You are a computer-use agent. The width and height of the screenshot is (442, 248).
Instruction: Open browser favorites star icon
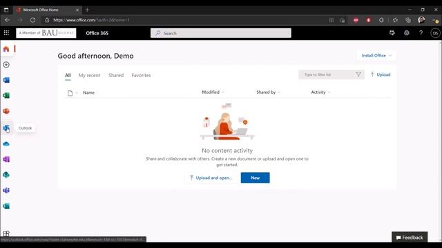coord(395,20)
